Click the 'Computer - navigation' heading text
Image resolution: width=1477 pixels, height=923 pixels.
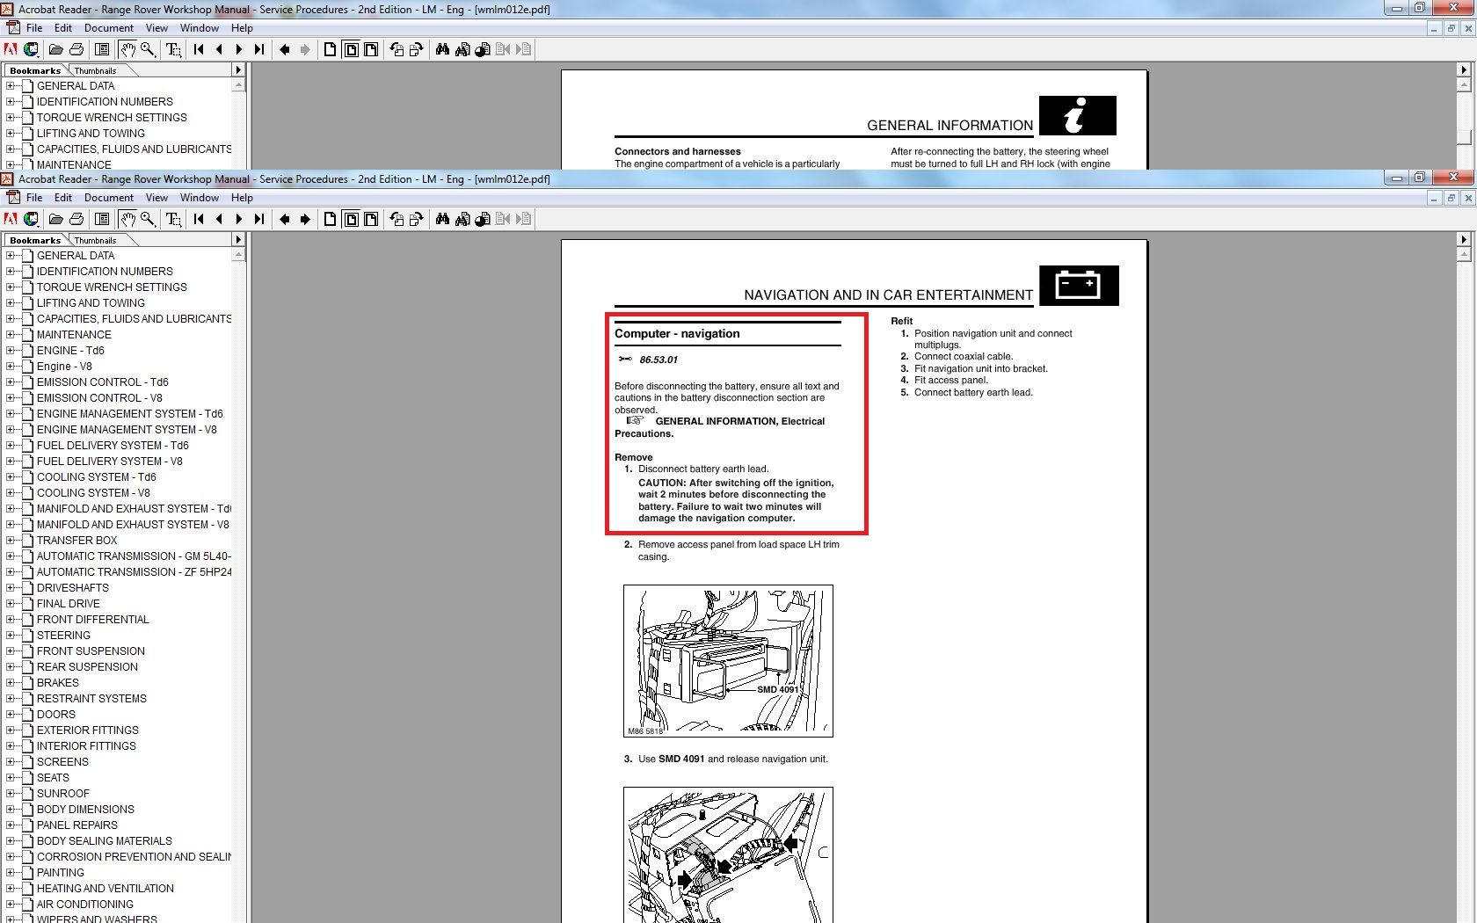(x=677, y=334)
